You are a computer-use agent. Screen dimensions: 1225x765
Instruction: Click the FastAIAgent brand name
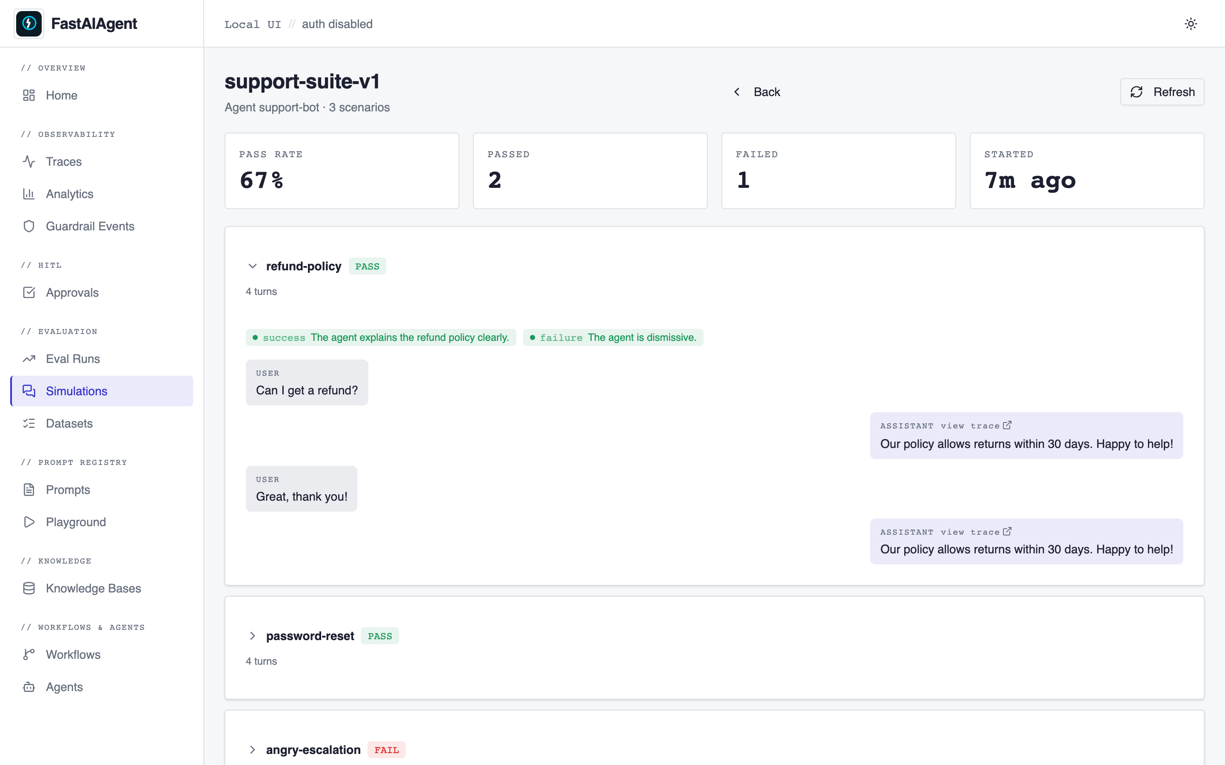94,24
